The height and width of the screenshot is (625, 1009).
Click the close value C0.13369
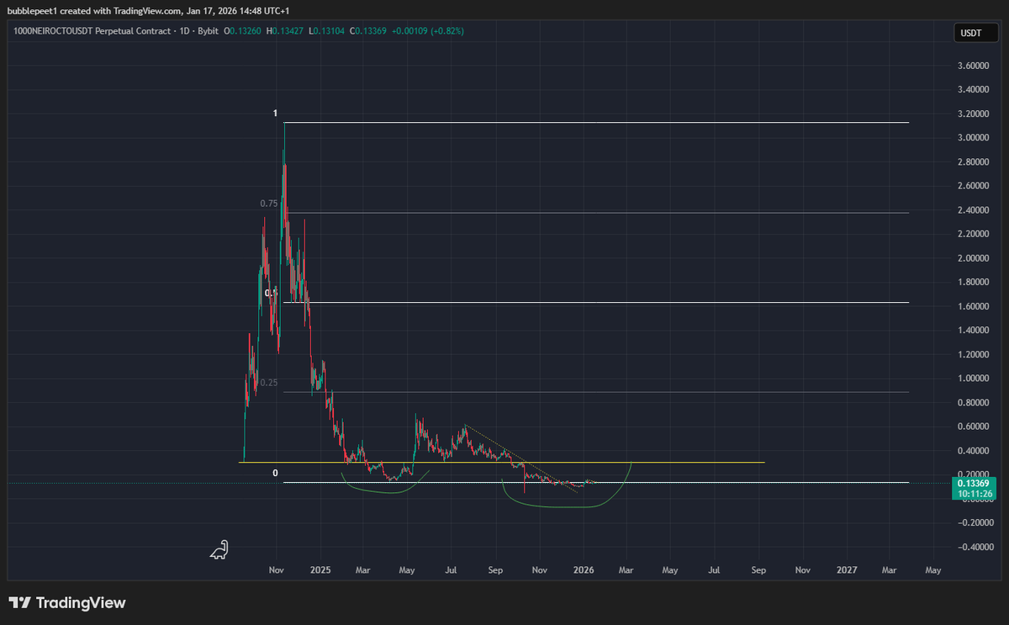[367, 30]
